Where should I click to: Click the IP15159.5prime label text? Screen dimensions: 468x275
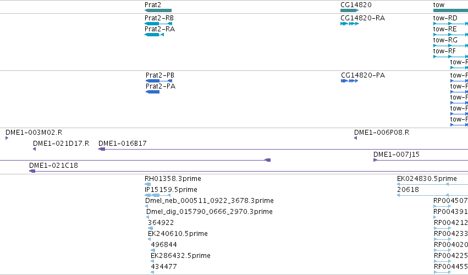tap(170, 190)
